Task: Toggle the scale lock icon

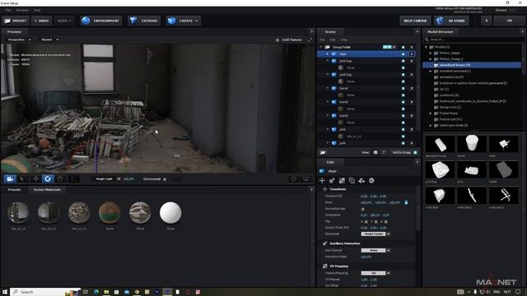Action: click(406, 202)
